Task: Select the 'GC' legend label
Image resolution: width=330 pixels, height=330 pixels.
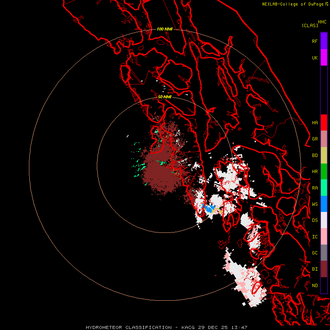Action: pos(315,253)
